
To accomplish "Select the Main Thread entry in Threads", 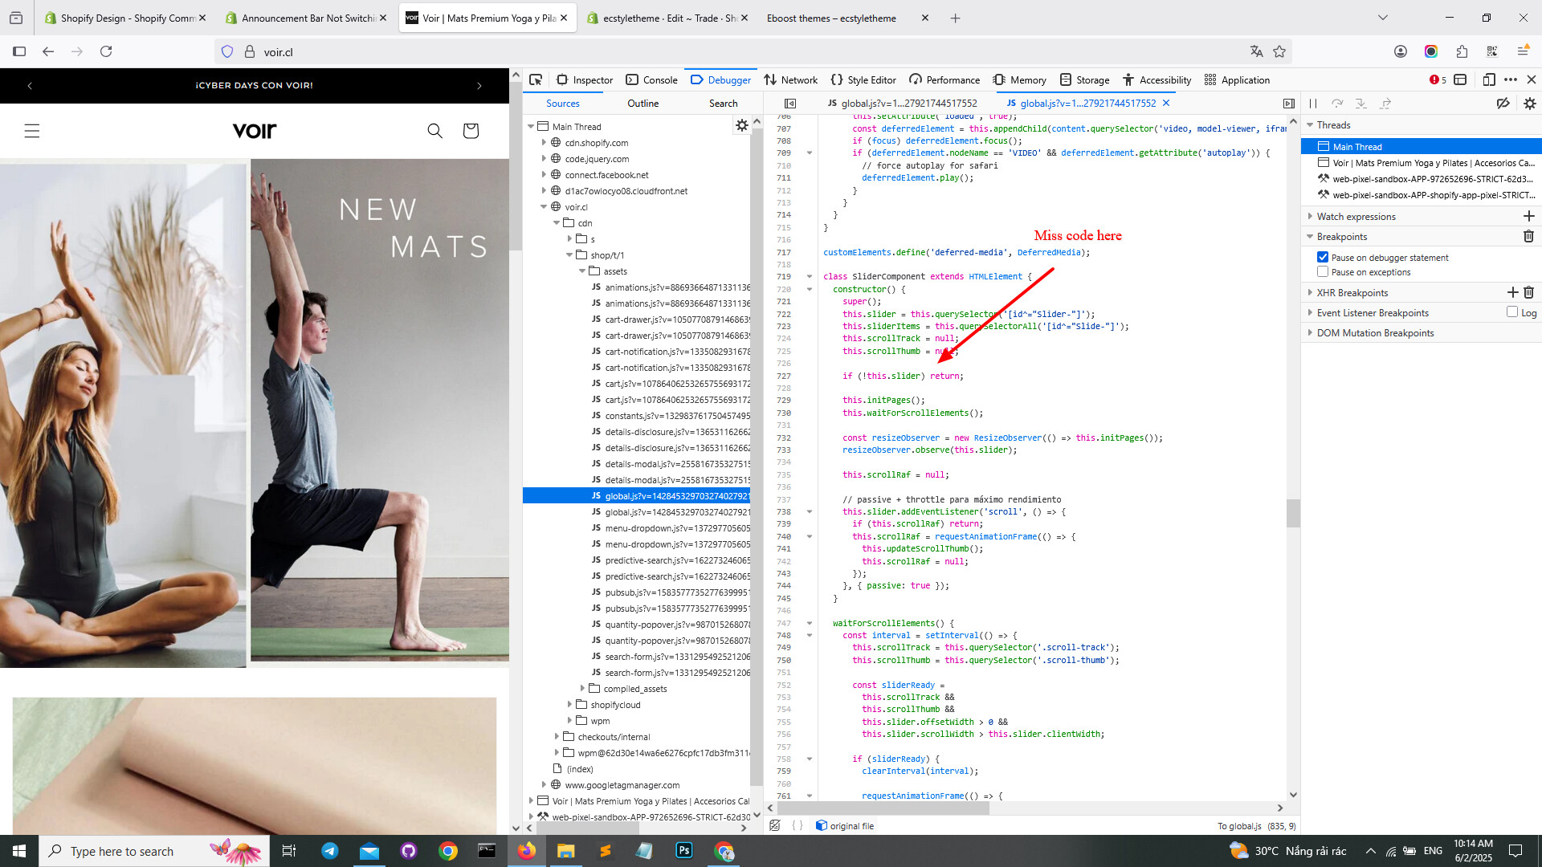I will click(1421, 147).
